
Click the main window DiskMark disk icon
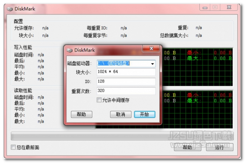10,9
